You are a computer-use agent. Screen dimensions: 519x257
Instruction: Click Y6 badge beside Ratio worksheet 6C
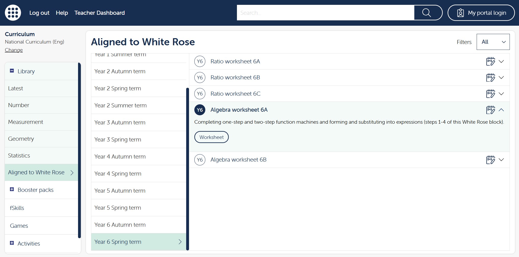[200, 94]
